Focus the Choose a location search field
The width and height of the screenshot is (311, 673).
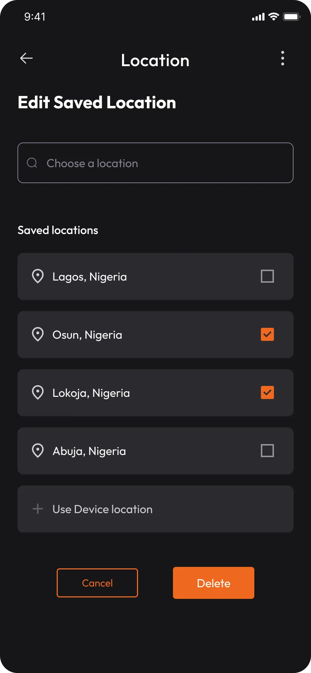pos(155,163)
